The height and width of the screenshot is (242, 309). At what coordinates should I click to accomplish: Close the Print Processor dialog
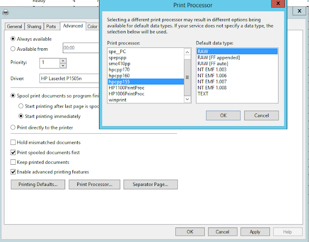pyautogui.click(x=278, y=3)
